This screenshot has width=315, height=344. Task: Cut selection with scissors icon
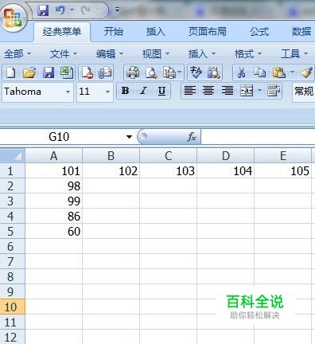(241, 72)
